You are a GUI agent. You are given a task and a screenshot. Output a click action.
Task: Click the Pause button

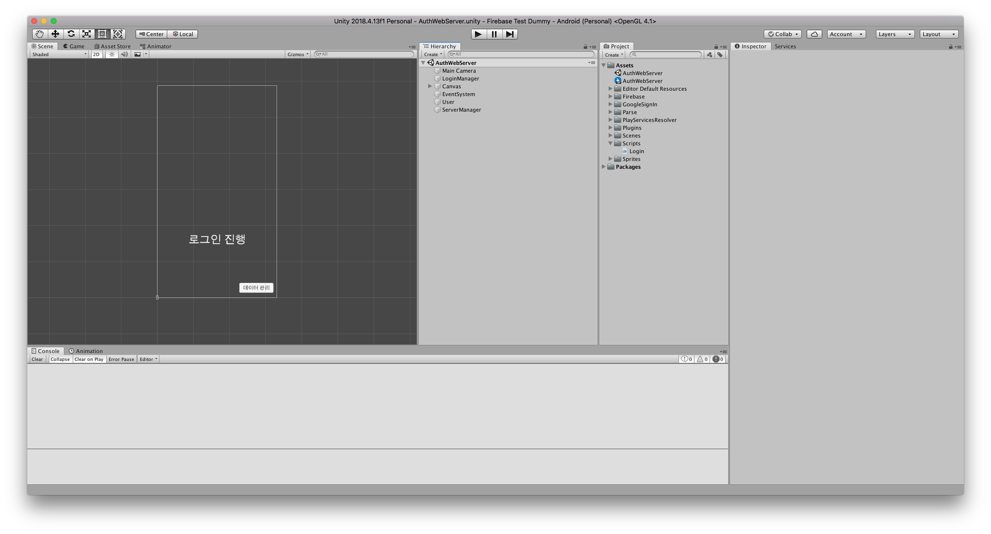point(494,34)
